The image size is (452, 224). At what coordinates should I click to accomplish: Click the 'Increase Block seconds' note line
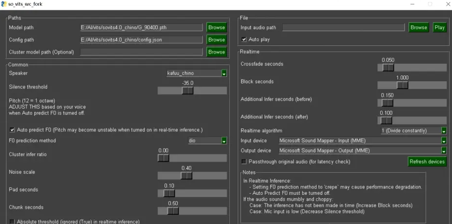pyautogui.click(x=331, y=205)
